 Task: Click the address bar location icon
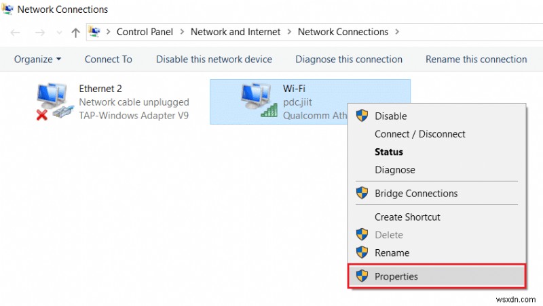pos(95,32)
